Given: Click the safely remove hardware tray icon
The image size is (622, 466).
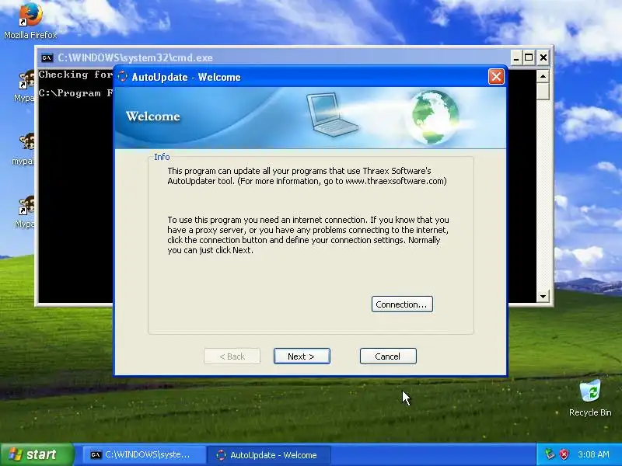Looking at the screenshot, I should click(550, 454).
